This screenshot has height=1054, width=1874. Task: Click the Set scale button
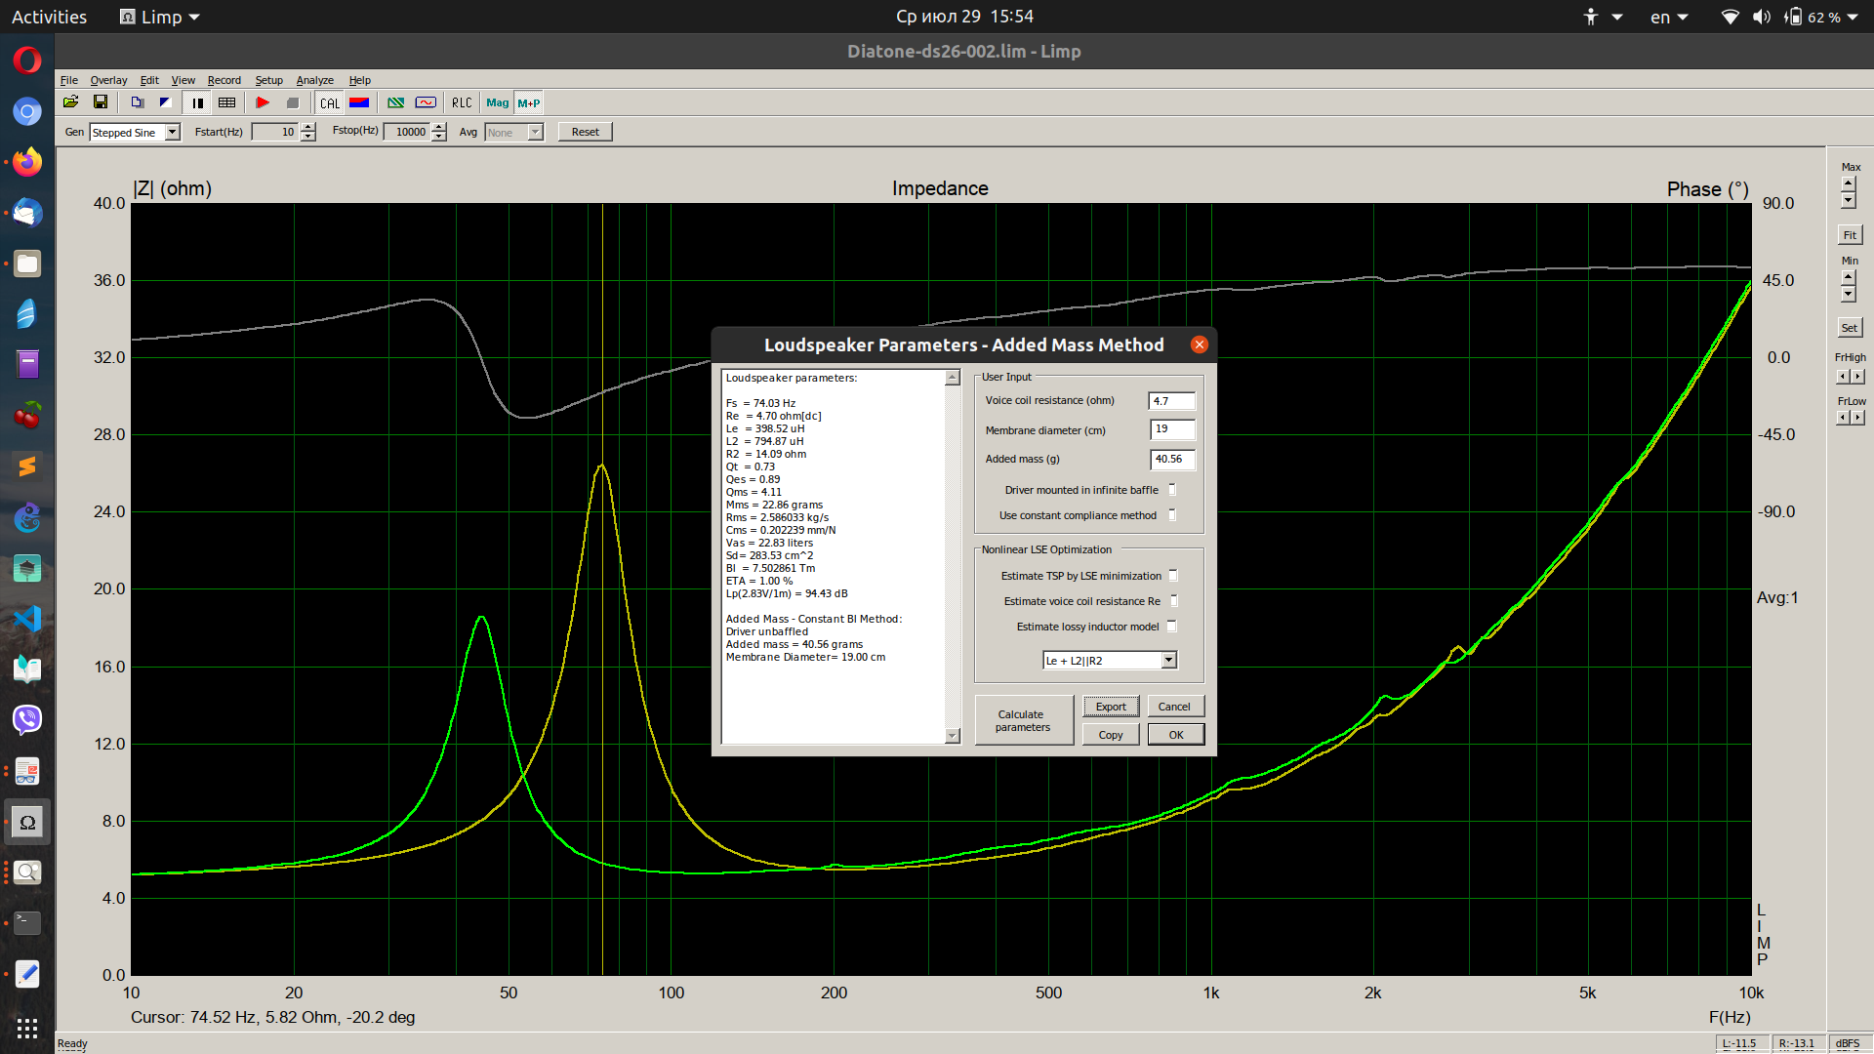click(1850, 328)
